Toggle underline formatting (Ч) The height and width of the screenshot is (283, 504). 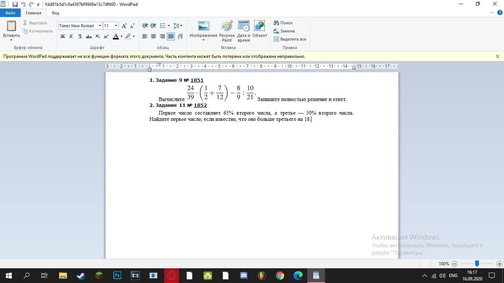point(80,36)
